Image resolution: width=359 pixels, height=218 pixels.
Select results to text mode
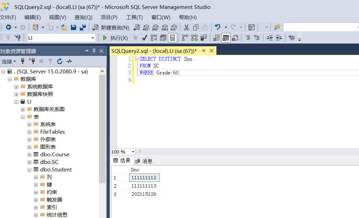click(216, 38)
